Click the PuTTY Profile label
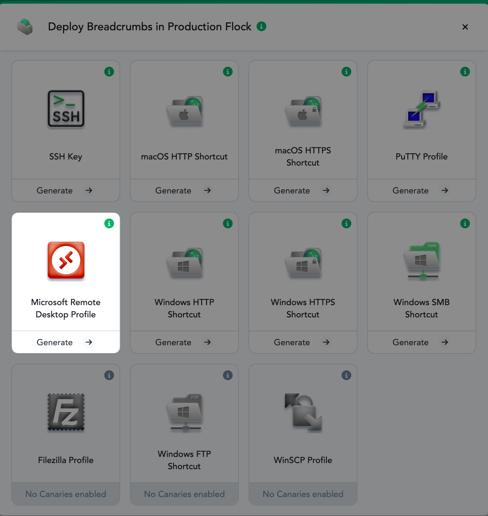488x516 pixels. (422, 157)
